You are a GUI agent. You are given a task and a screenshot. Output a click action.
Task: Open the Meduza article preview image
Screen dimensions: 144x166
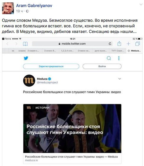click(72, 128)
